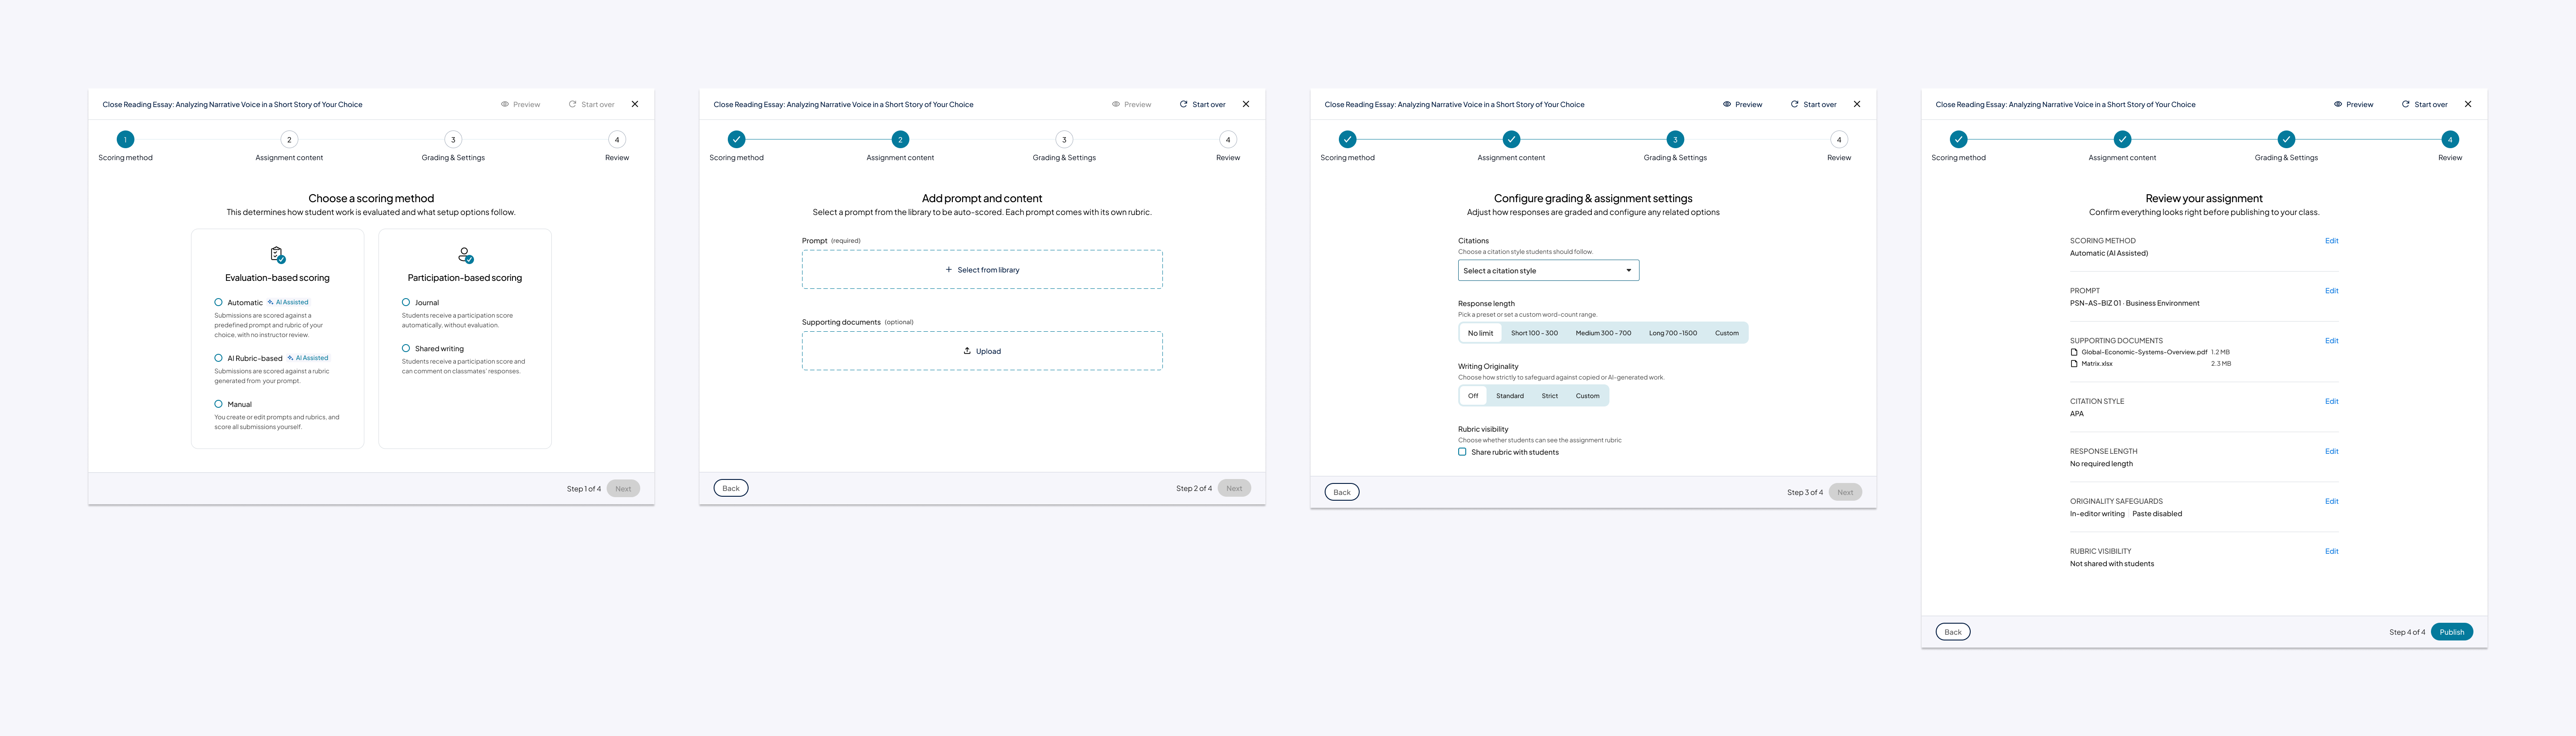Choose Custom Writing Originality option
This screenshot has width=2576, height=736.
tap(1588, 396)
